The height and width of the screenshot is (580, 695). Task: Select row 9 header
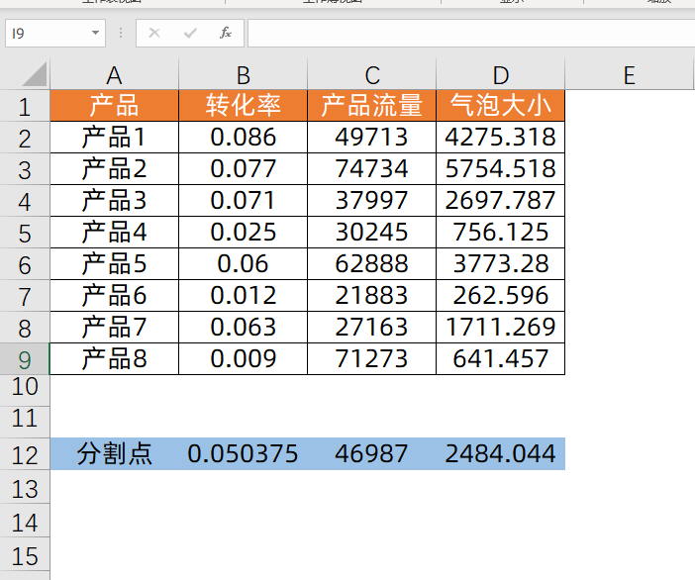[x=25, y=359]
